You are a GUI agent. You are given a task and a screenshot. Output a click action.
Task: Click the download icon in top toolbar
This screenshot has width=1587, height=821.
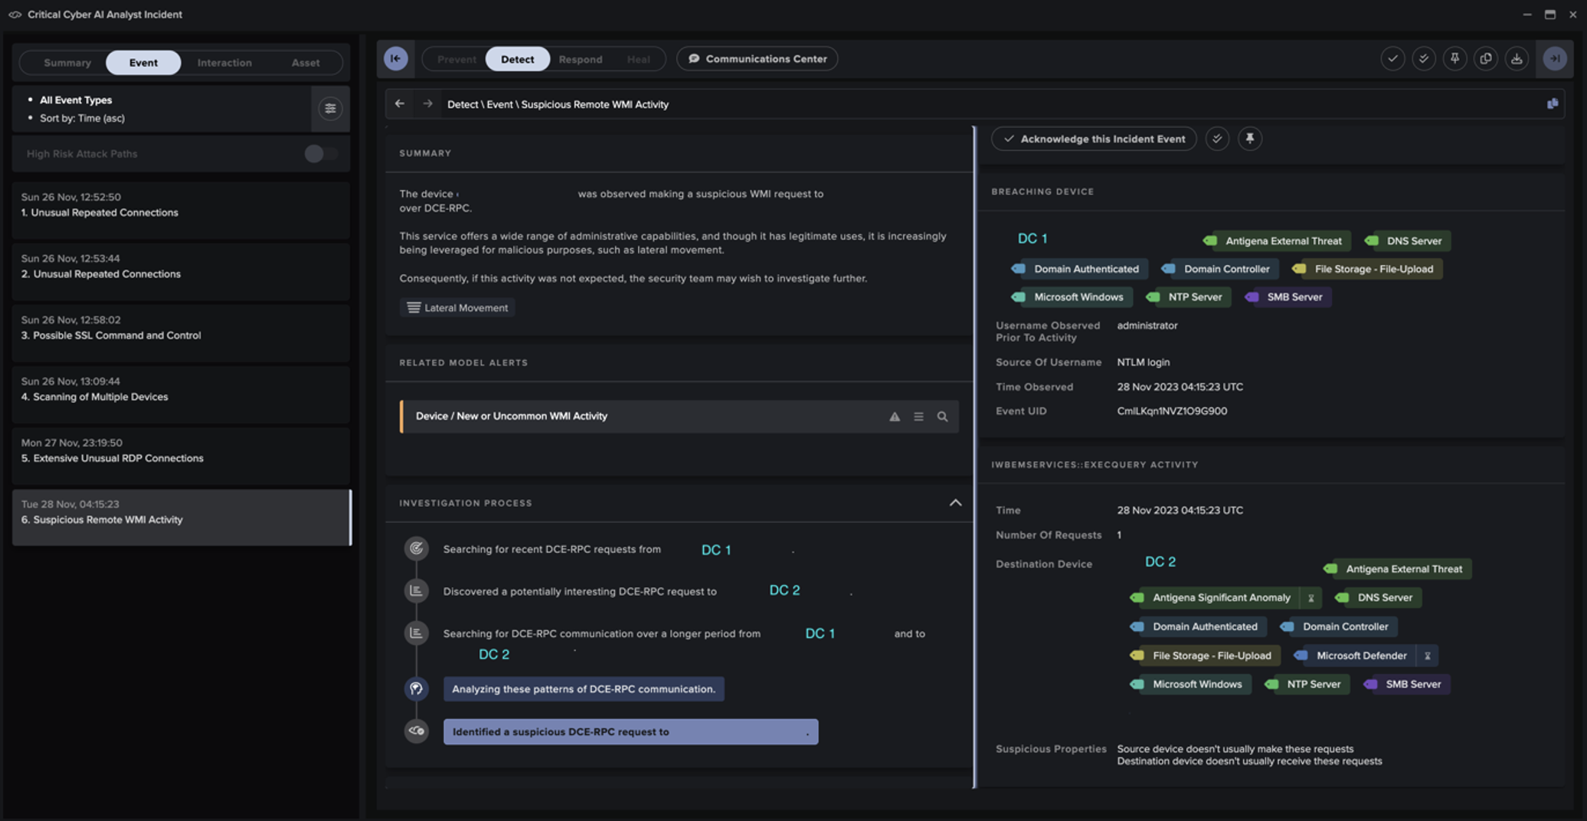click(1517, 59)
